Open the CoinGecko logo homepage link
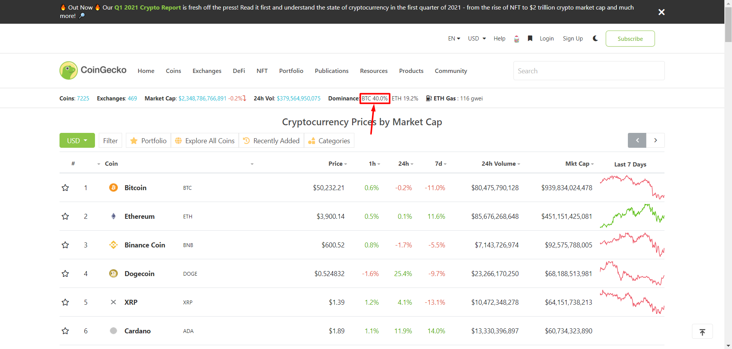Screen dimensions: 732x349 93,70
